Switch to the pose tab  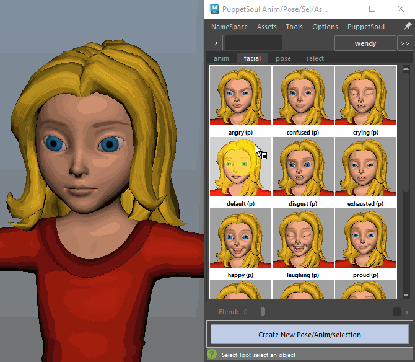coord(283,58)
